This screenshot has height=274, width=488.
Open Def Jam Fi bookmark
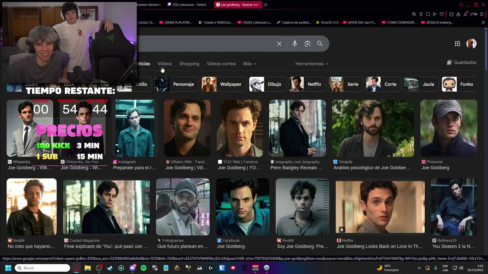click(360, 22)
